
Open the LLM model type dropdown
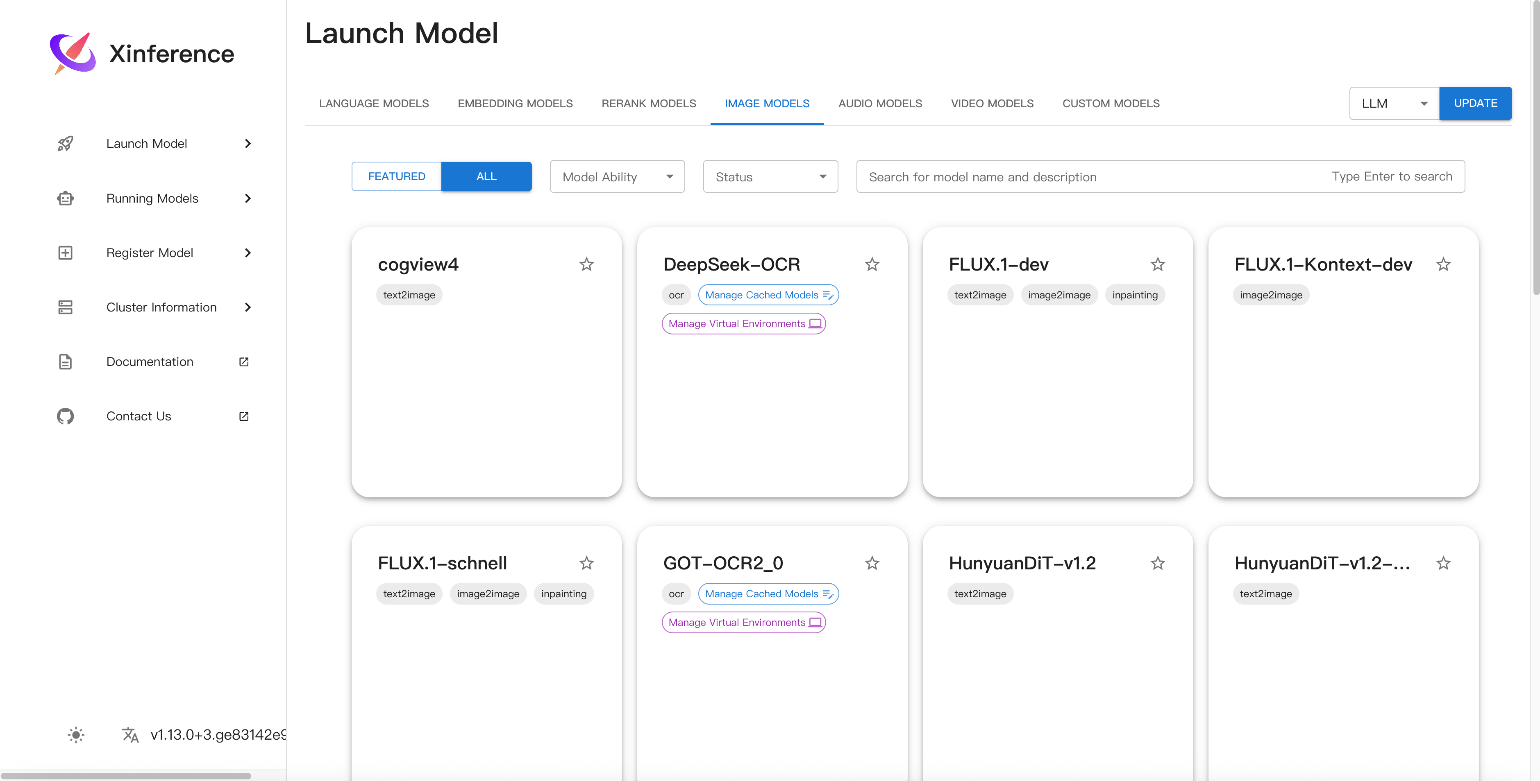pos(1394,103)
